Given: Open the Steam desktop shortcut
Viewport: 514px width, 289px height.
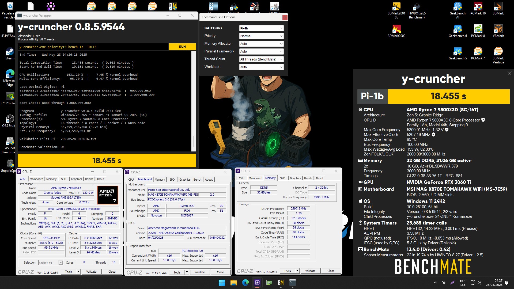Looking at the screenshot, I should click(x=10, y=54).
